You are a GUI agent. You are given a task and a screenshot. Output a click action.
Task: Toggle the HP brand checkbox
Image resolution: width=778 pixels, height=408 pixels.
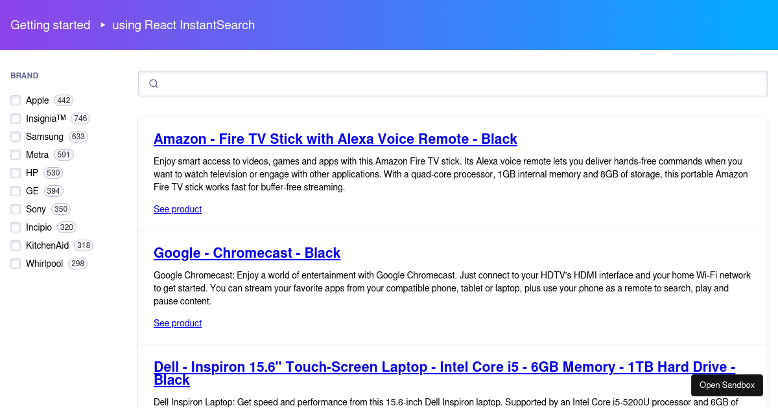(x=16, y=173)
